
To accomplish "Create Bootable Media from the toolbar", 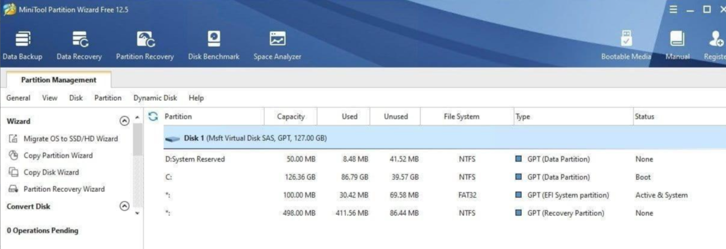I will (x=626, y=46).
